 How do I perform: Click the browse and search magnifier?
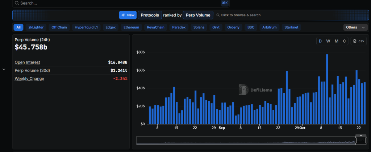[x=218, y=15]
